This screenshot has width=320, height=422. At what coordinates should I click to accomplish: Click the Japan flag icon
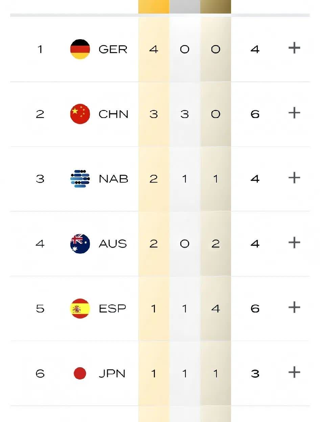(80, 373)
